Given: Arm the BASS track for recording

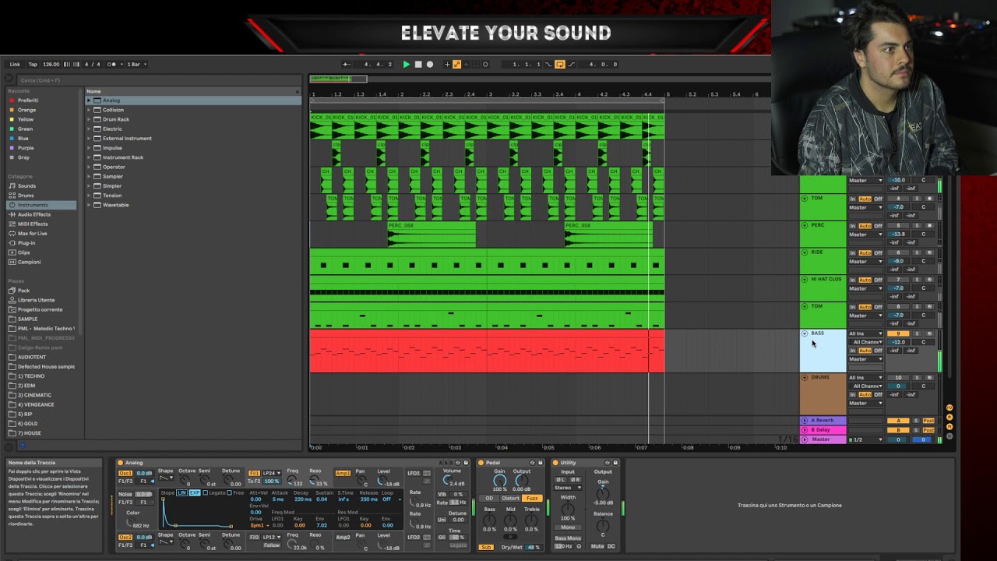Looking at the screenshot, I should (x=929, y=333).
